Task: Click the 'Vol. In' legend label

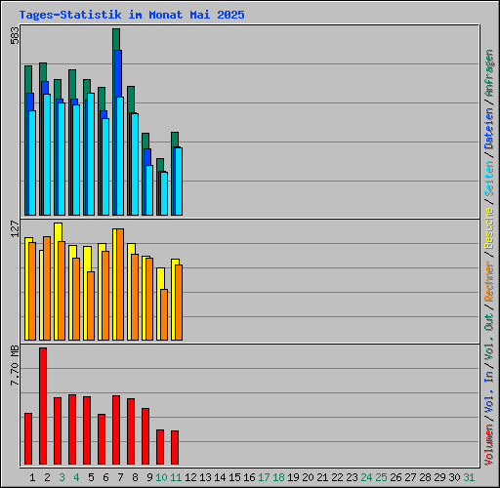Action: [489, 391]
